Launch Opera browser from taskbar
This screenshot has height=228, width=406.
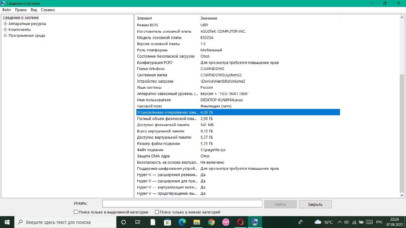pyautogui.click(x=240, y=222)
